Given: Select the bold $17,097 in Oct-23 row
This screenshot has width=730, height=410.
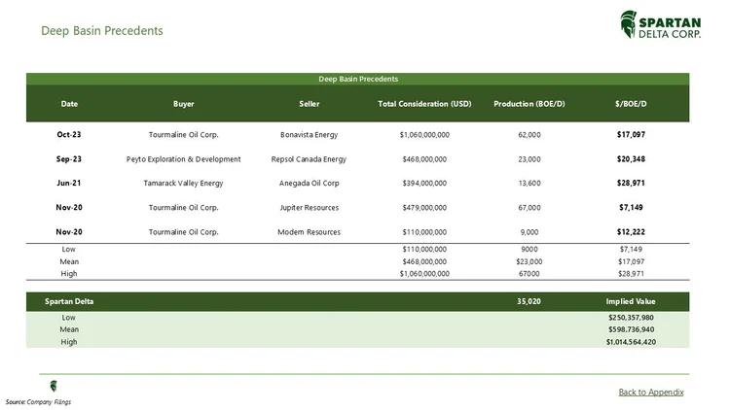Looking at the screenshot, I should point(631,134).
